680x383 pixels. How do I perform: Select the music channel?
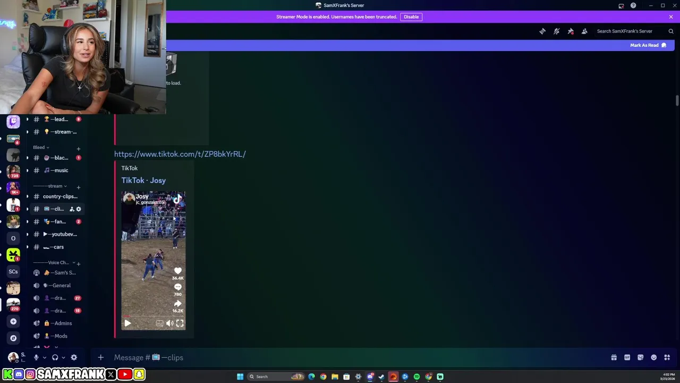coord(57,170)
